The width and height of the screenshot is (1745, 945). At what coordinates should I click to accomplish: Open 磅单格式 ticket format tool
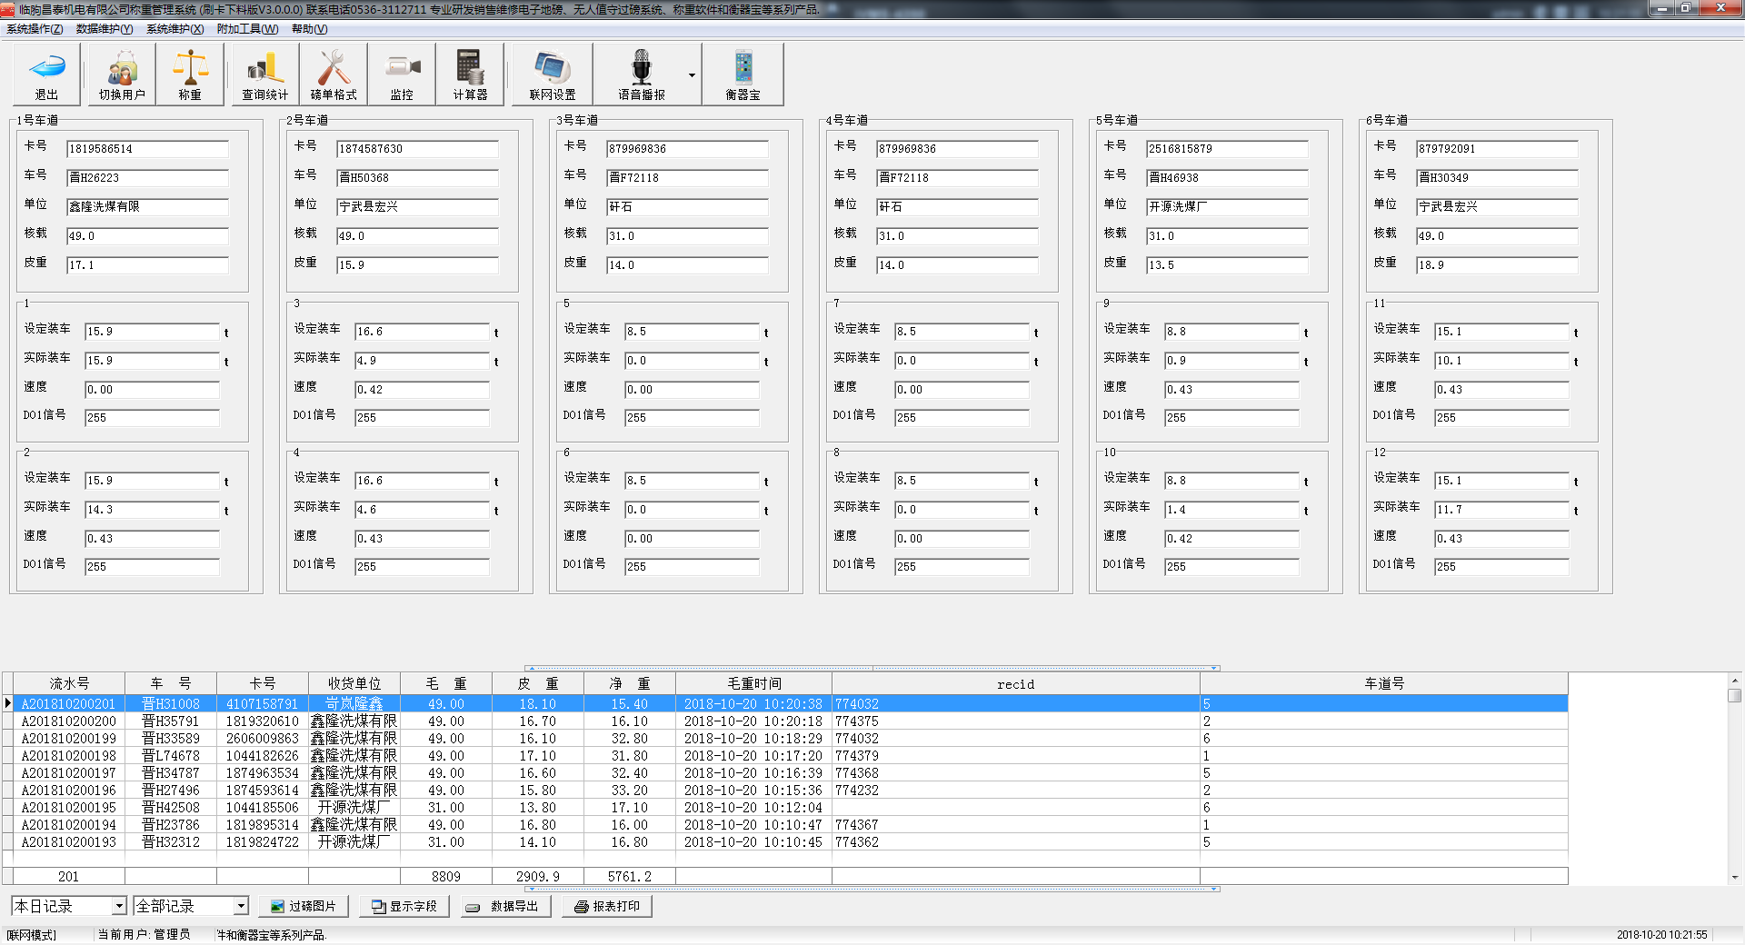coord(334,75)
